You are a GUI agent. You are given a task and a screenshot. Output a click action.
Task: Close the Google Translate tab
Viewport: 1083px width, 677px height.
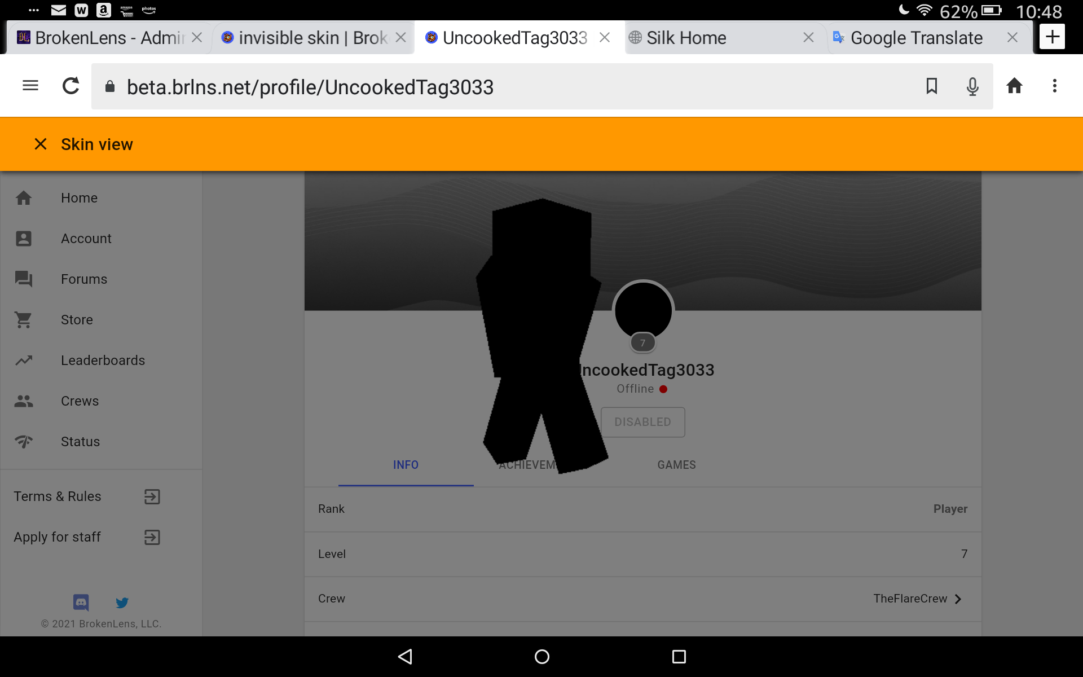tap(1012, 37)
